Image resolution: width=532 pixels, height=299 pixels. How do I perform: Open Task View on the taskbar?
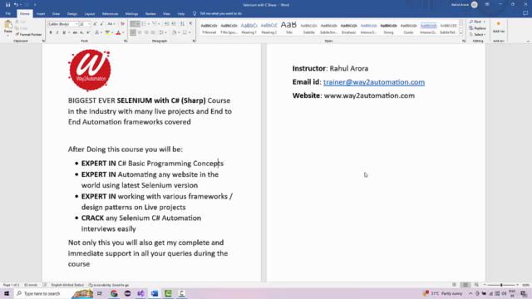100,293
